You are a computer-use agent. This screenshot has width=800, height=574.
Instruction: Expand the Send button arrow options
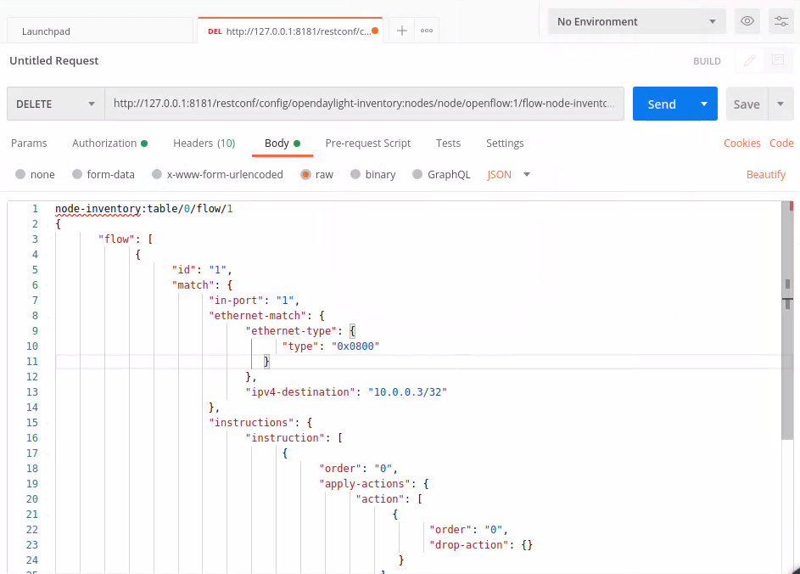pos(704,104)
